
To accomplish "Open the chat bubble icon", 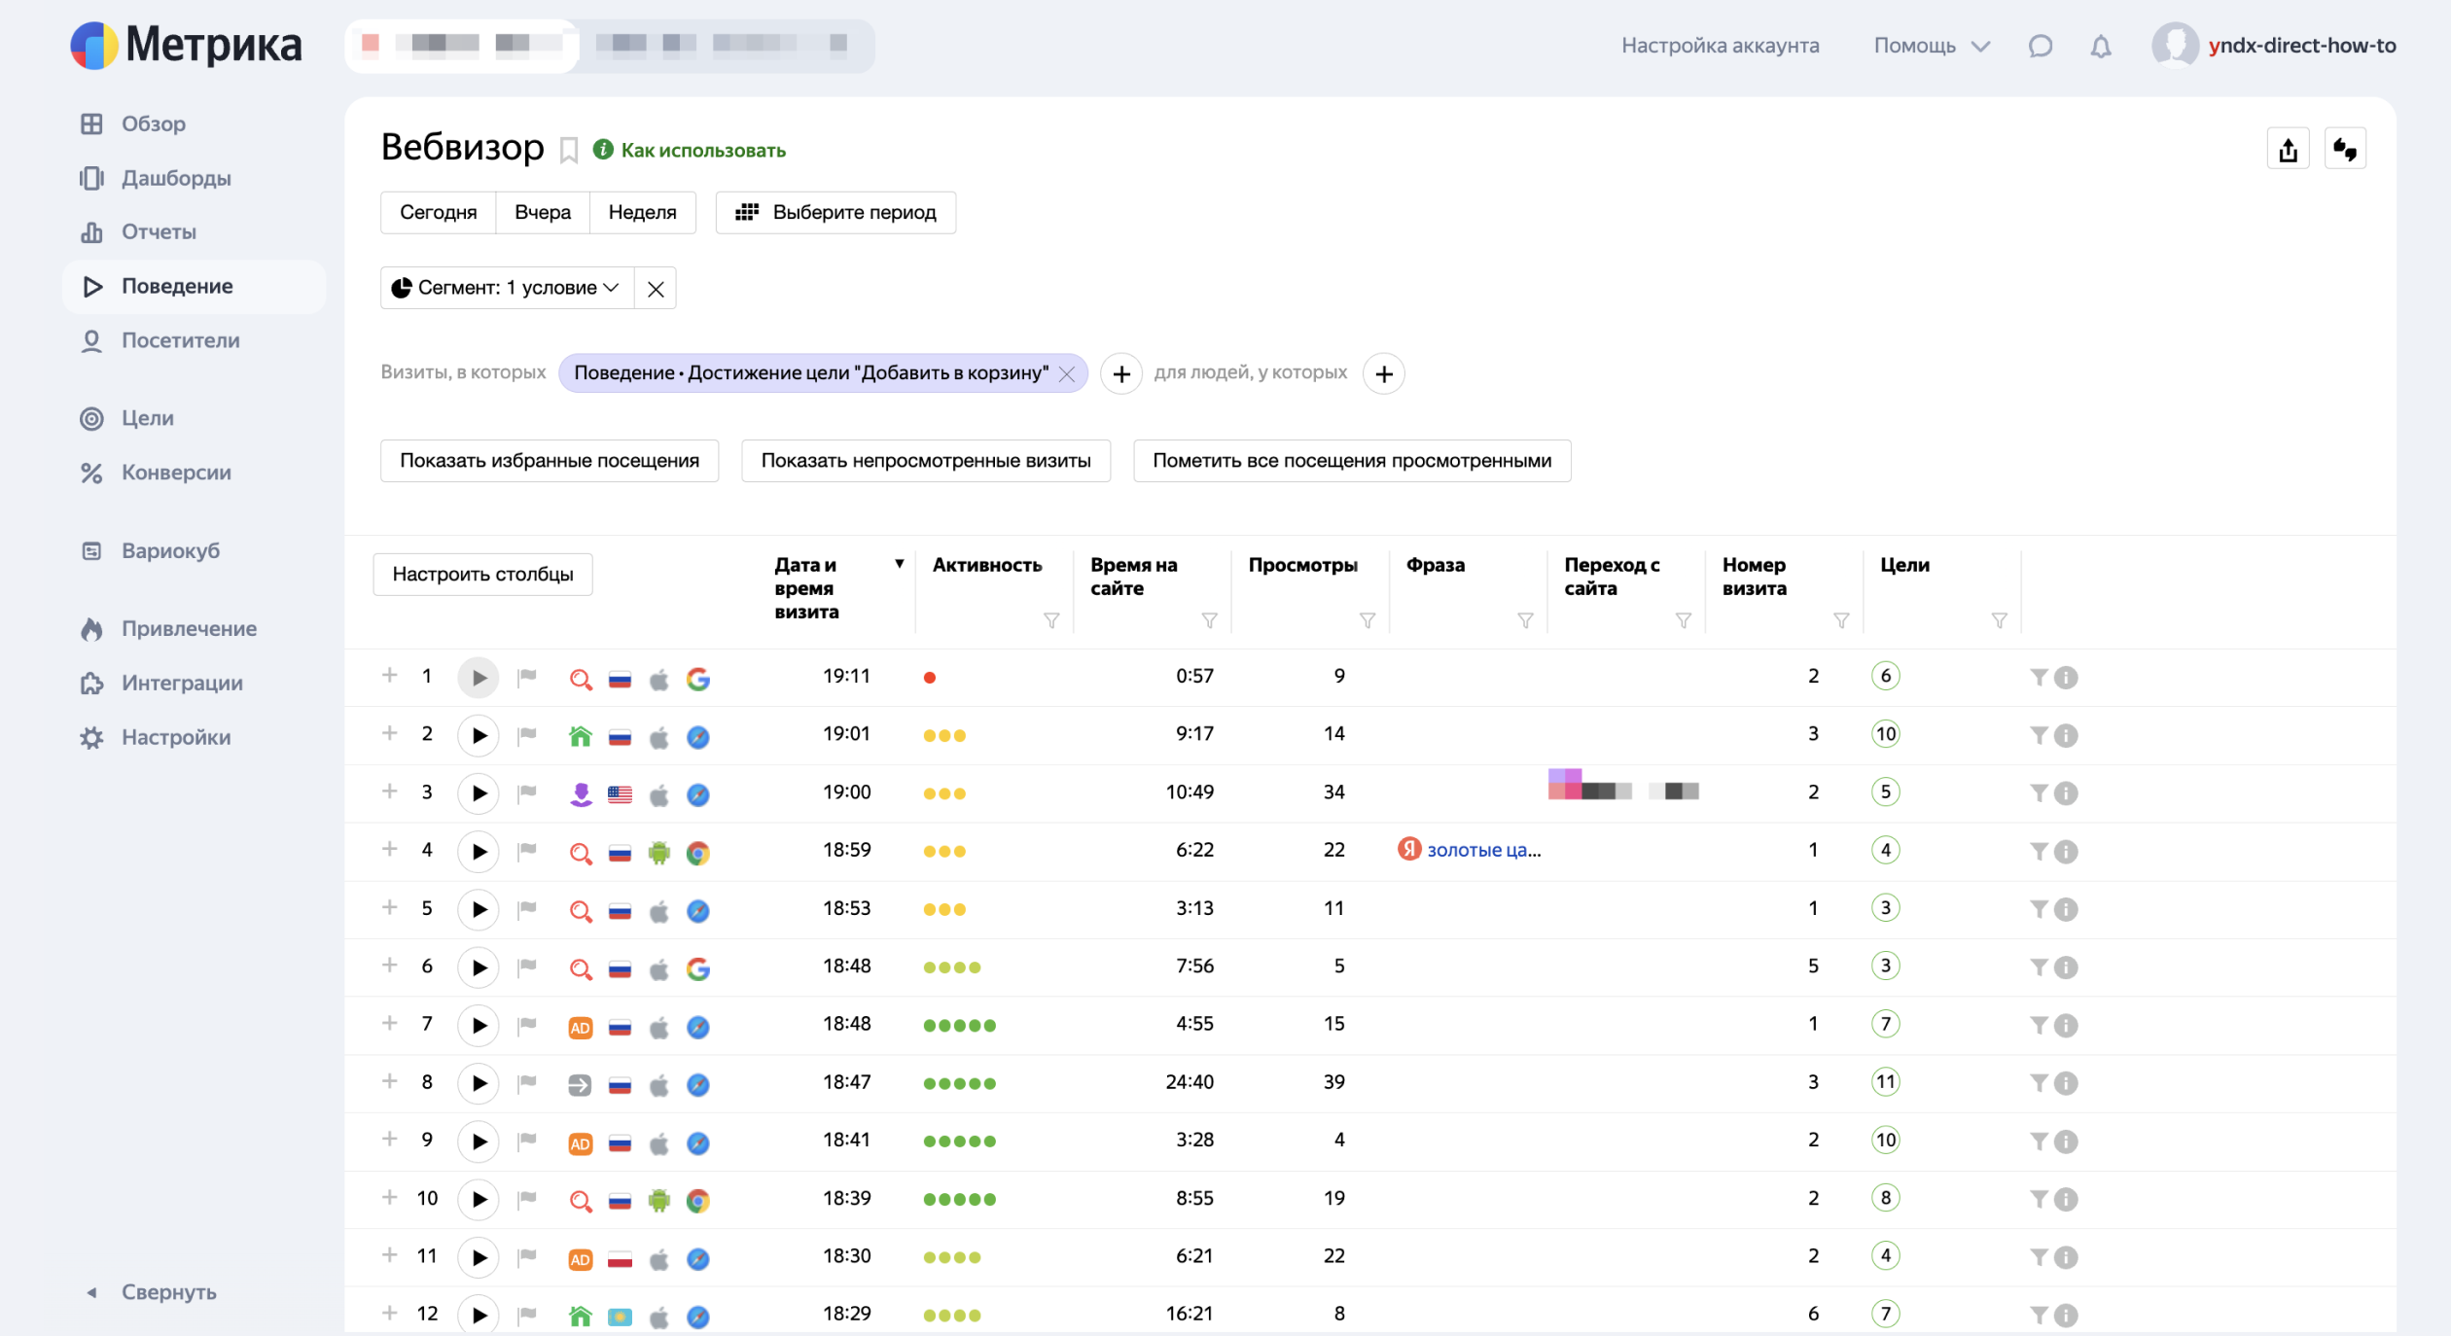I will pyautogui.click(x=2040, y=46).
